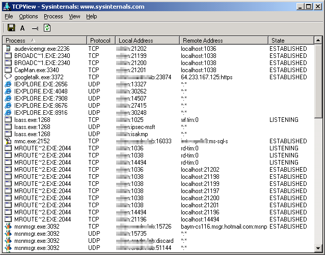Click the IEXPLORE.EXE:2656 Internet Explorer icon

[x=8, y=84]
